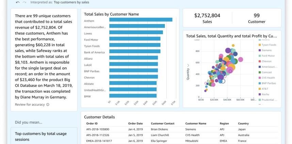292x144 pixels.
Task: Select the Itochu legend label
Action: click(x=265, y=94)
